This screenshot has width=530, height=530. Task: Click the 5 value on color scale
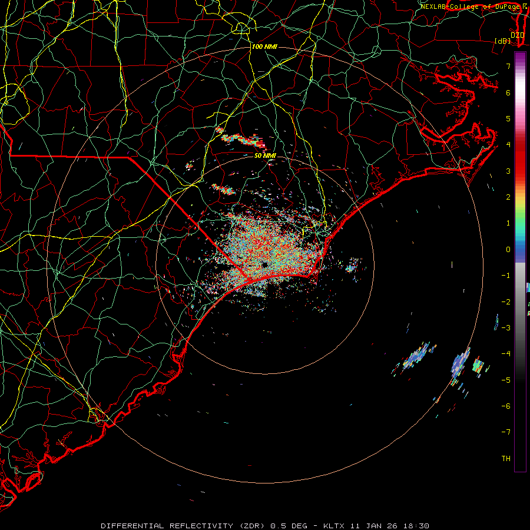(508, 118)
